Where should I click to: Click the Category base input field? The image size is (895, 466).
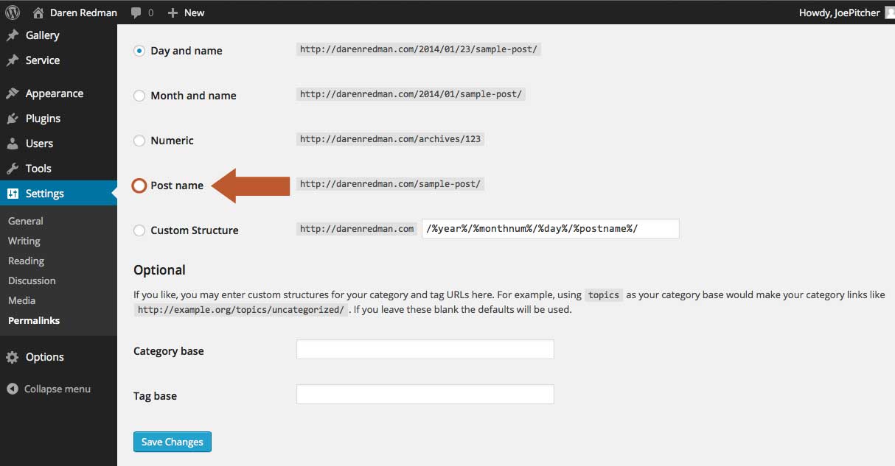point(425,350)
